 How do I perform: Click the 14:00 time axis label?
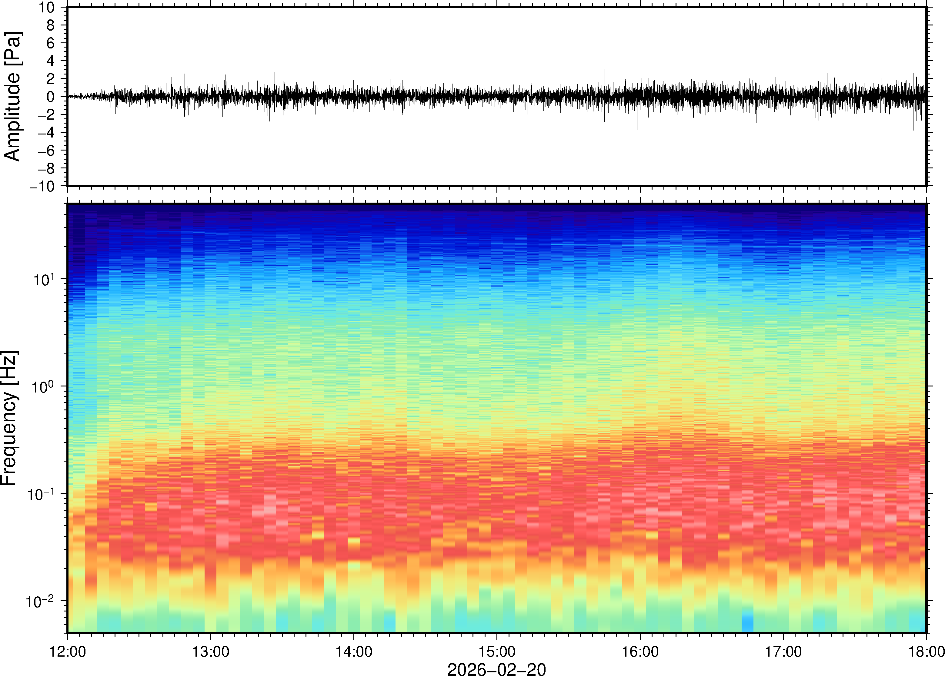point(354,651)
